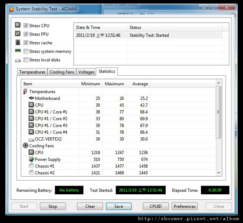Click the icon of CPU #1 / Core #2
243x223 pixels.
tap(31, 118)
